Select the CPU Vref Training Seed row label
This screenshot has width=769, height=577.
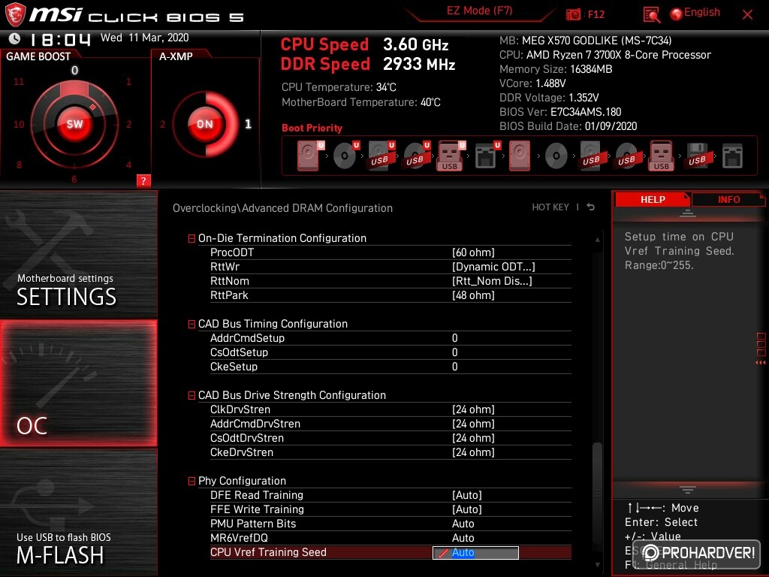(x=268, y=552)
